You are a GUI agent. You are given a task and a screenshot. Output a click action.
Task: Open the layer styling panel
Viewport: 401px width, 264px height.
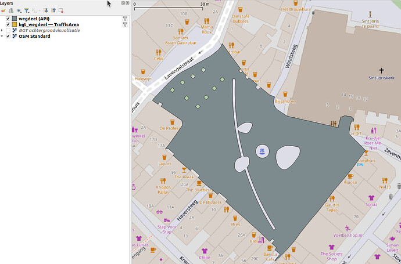pos(3,10)
